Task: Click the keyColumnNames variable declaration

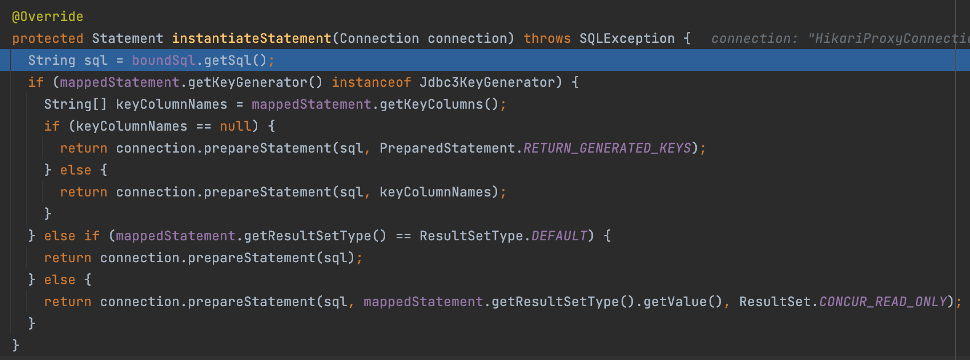Action: click(x=171, y=104)
